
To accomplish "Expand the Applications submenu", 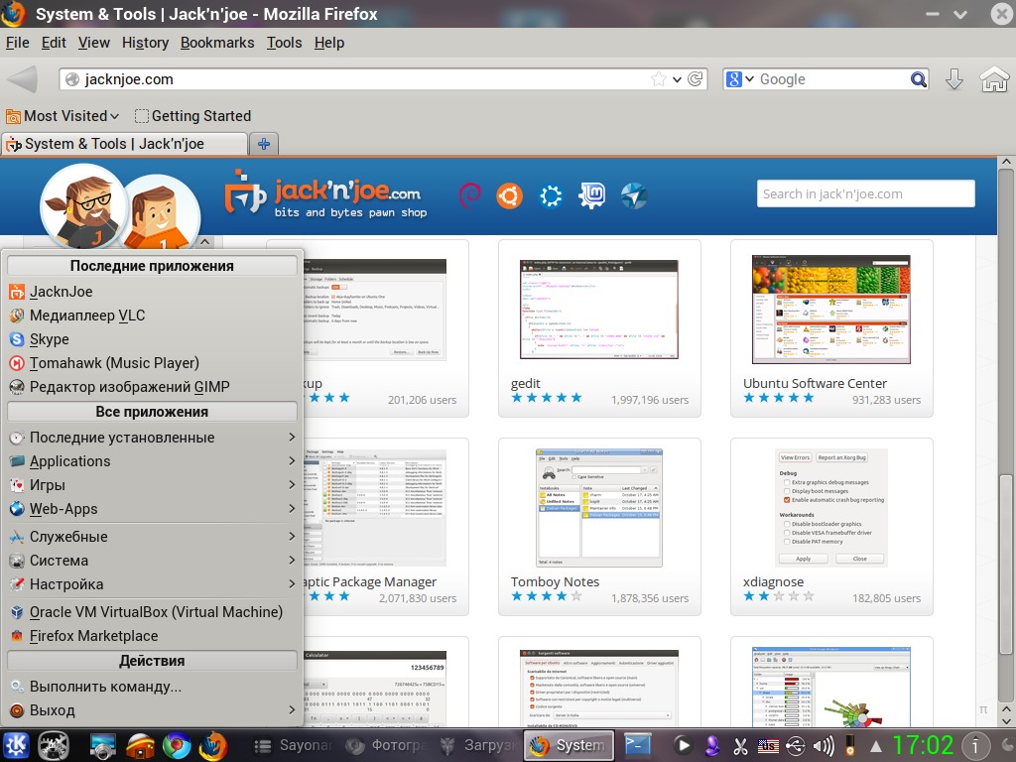I will (x=152, y=461).
